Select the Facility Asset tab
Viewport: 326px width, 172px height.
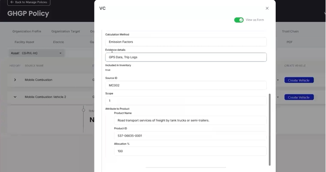click(x=23, y=42)
